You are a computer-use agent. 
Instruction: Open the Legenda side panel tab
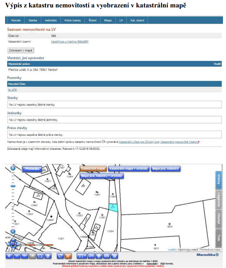(219, 199)
